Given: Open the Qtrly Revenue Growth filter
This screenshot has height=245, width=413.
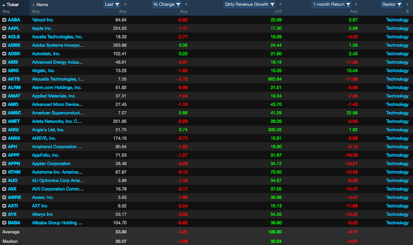Looking at the screenshot, I should 273,5.
